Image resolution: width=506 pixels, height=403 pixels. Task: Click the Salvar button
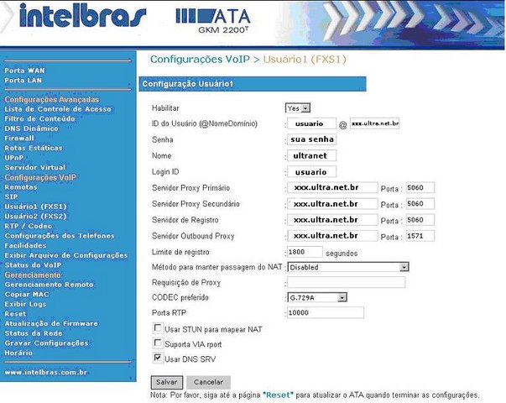(x=167, y=382)
